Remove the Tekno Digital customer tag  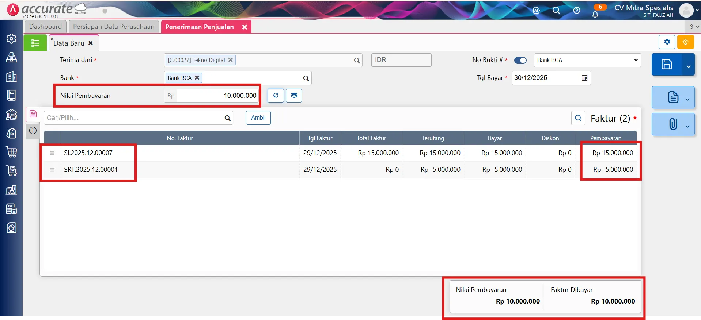231,60
